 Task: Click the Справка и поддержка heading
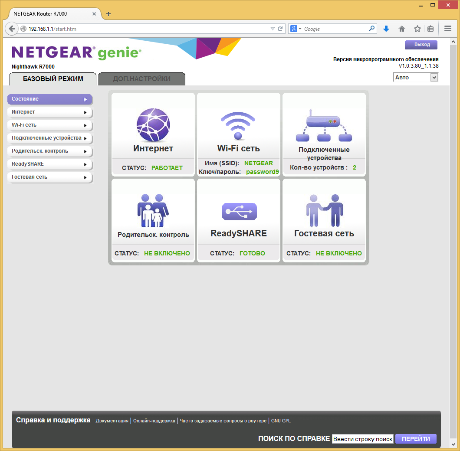pyautogui.click(x=53, y=420)
